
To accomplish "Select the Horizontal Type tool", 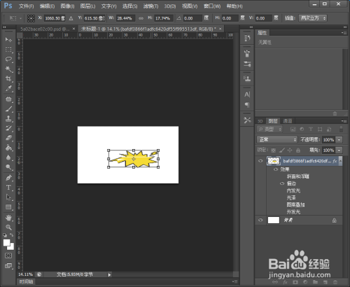I will [x=8, y=188].
